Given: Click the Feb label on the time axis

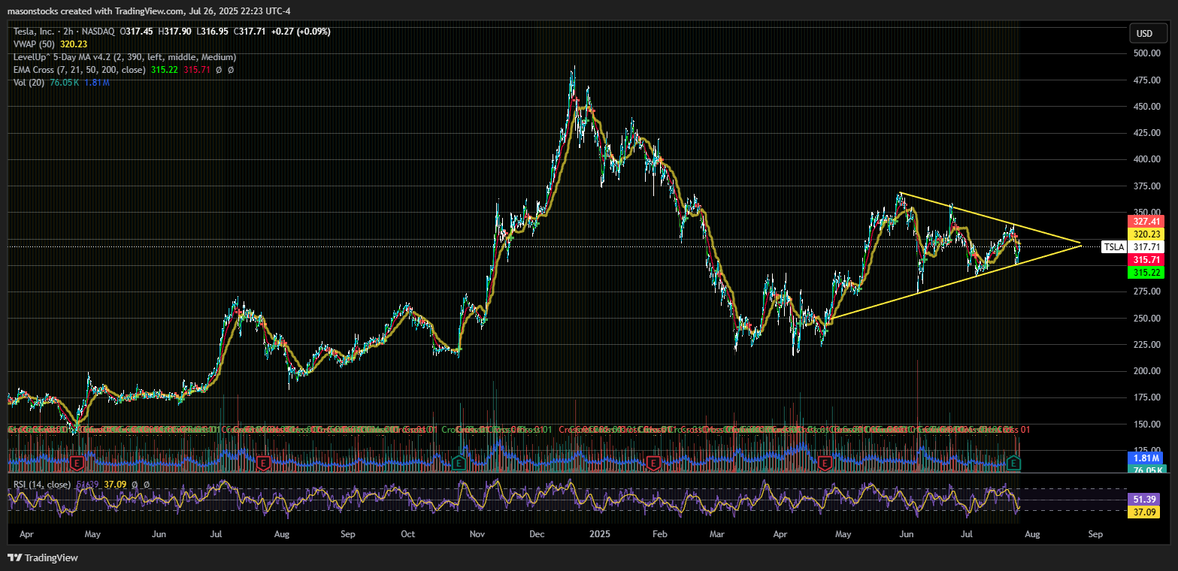Looking at the screenshot, I should tap(659, 535).
